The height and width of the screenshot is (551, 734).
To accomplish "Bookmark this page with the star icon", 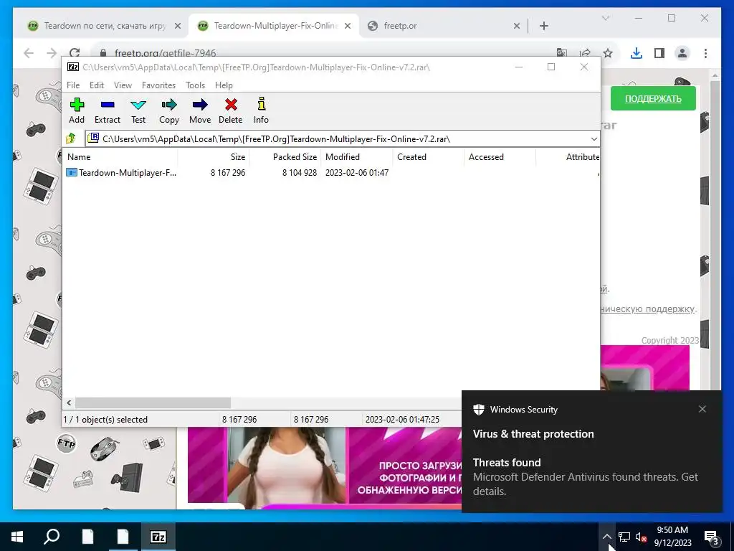I will (608, 53).
